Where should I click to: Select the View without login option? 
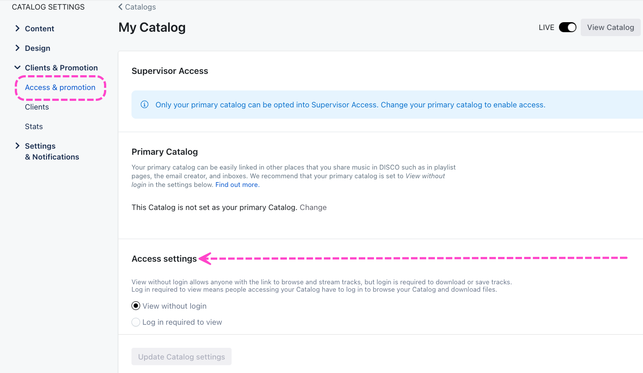(x=136, y=306)
